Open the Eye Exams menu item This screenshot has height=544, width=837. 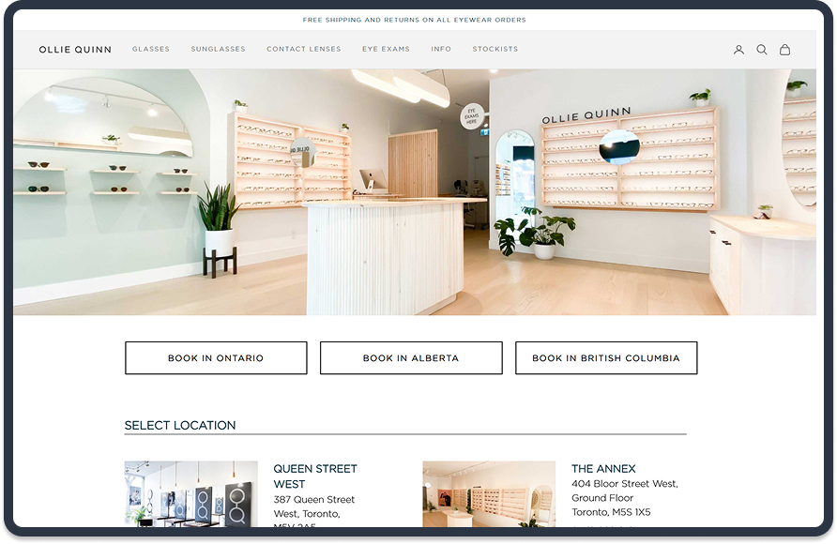[x=386, y=49]
